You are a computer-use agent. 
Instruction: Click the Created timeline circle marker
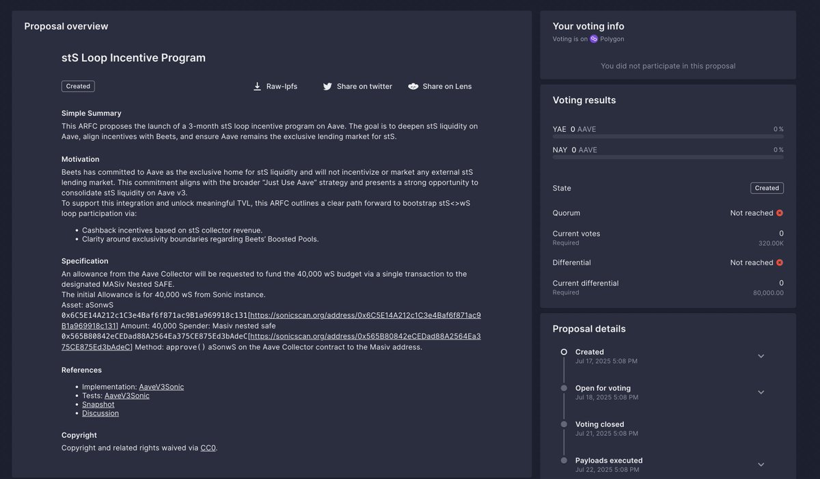564,352
